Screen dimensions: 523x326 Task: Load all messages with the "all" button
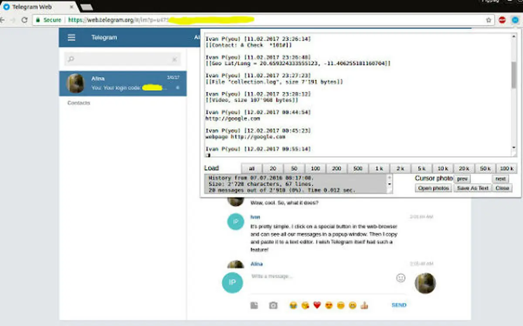(x=251, y=168)
